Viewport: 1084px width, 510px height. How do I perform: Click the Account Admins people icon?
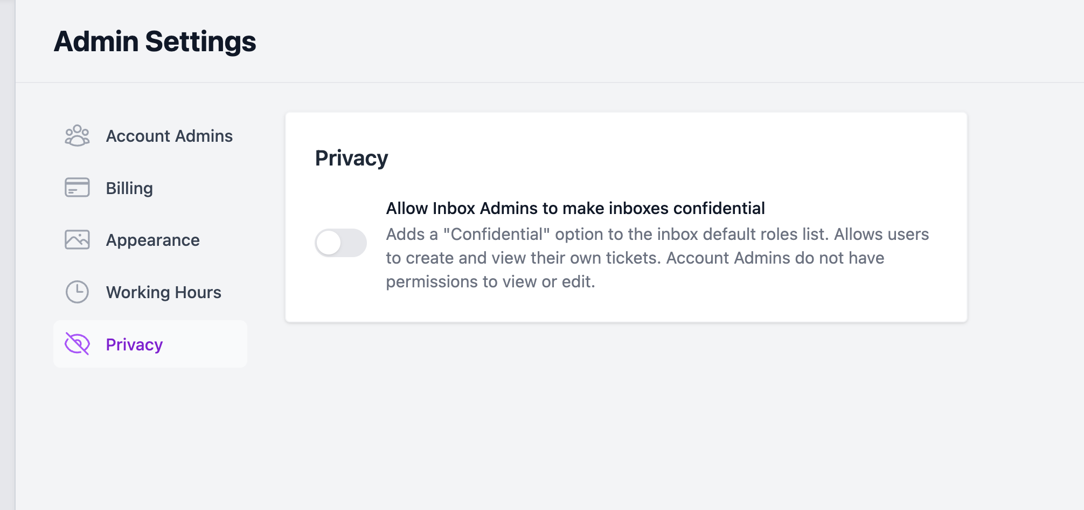coord(77,136)
